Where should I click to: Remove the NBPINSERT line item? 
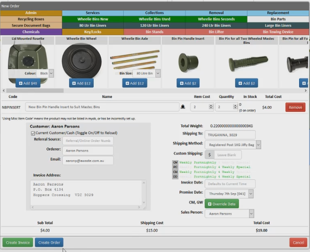pyautogui.click(x=295, y=108)
